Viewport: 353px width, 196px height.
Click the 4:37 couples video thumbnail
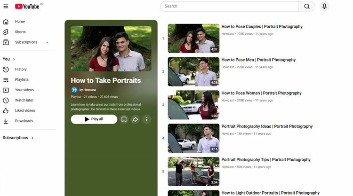pyautogui.click(x=193, y=39)
